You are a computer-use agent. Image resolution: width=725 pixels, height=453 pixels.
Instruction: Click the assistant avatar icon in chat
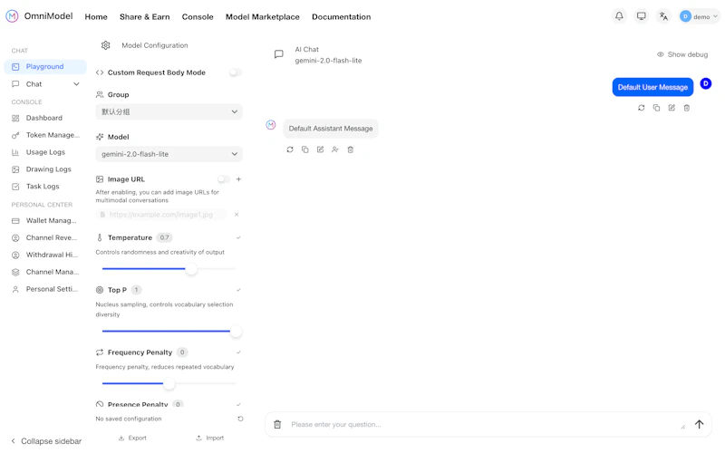(271, 125)
